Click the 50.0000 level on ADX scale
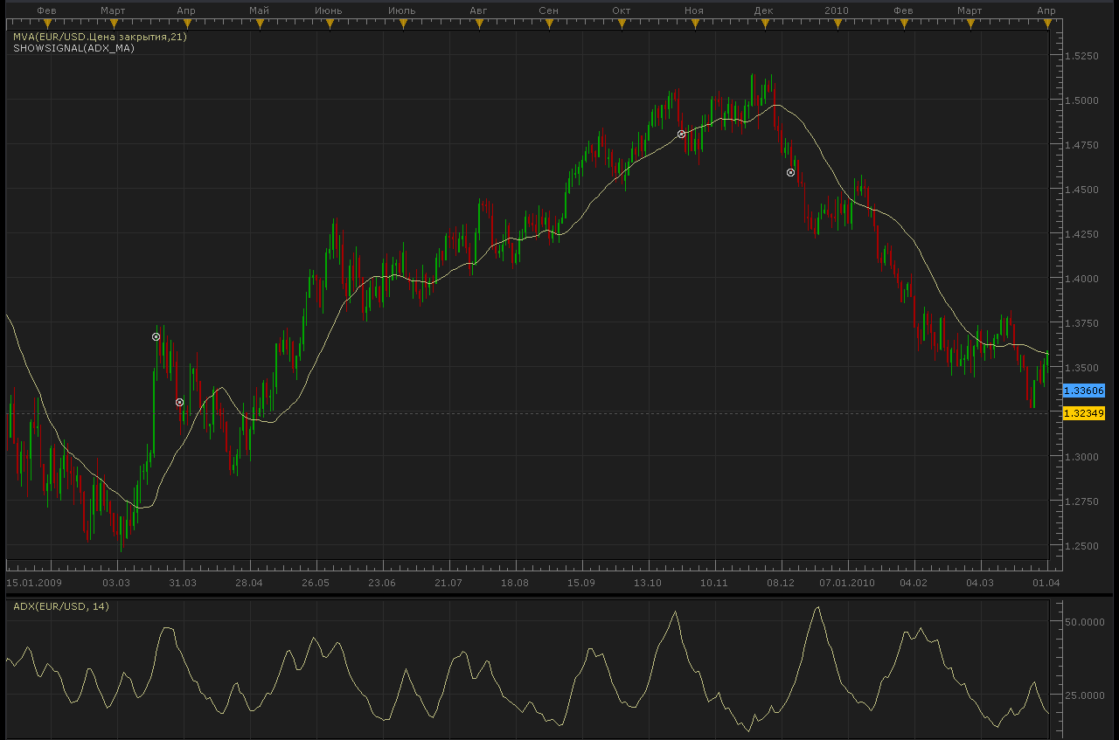The height and width of the screenshot is (740, 1119). [x=1084, y=622]
